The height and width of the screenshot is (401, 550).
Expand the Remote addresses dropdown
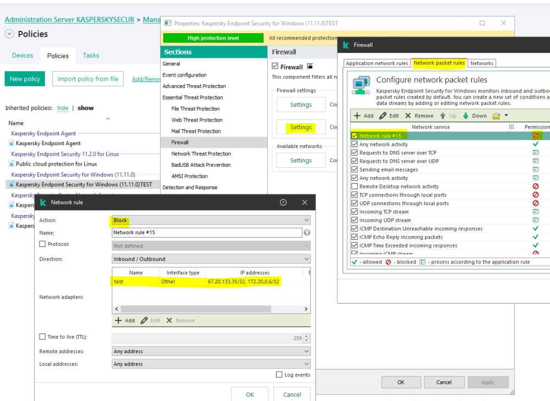point(211,351)
